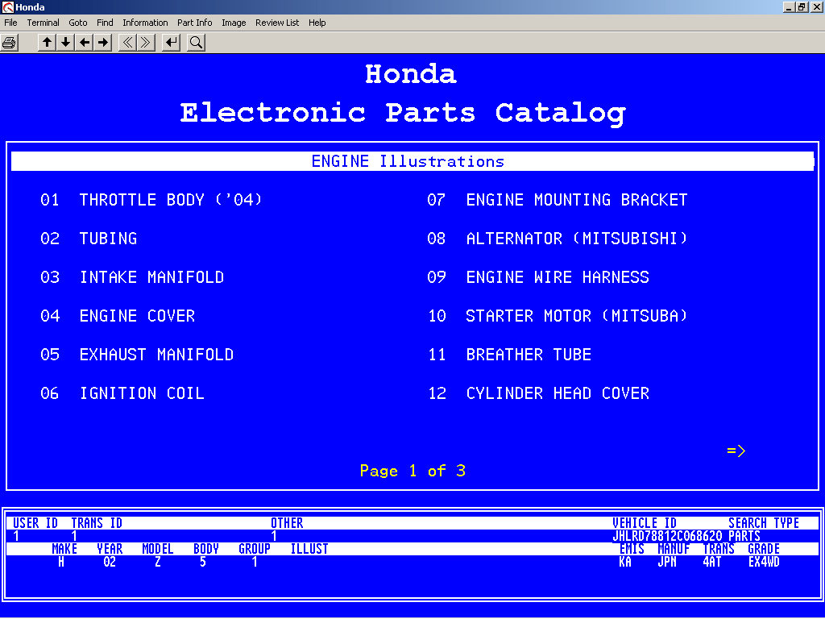Click the down arrow toolbar button
The width and height of the screenshot is (825, 619).
coord(66,43)
